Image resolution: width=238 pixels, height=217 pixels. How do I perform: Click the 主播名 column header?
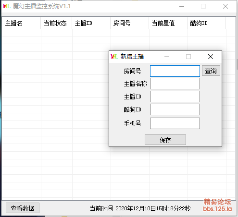pyautogui.click(x=22, y=23)
